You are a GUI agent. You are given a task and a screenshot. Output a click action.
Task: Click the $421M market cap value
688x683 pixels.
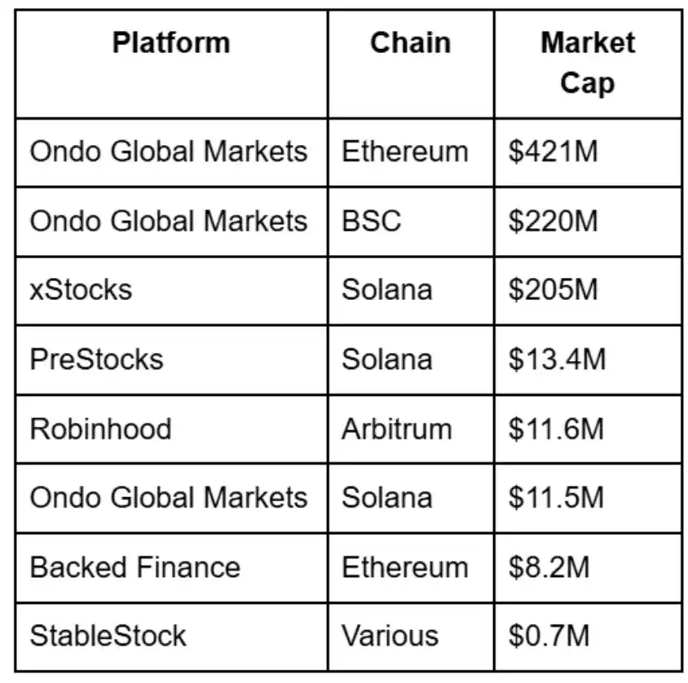point(553,152)
